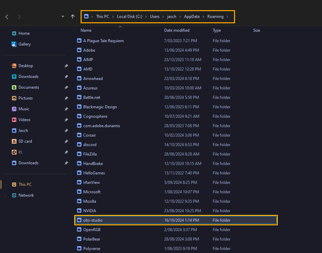Click Roaming breadcrumb segment

pyautogui.click(x=215, y=17)
